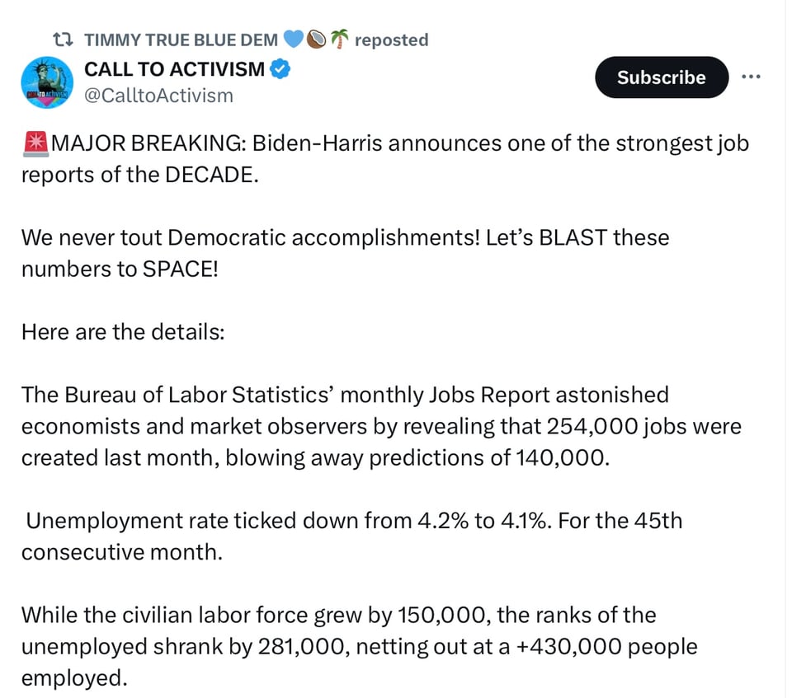Screen dimensions: 792x698
Task: Click the blue heart emoji in reposter name
Action: [x=293, y=40]
